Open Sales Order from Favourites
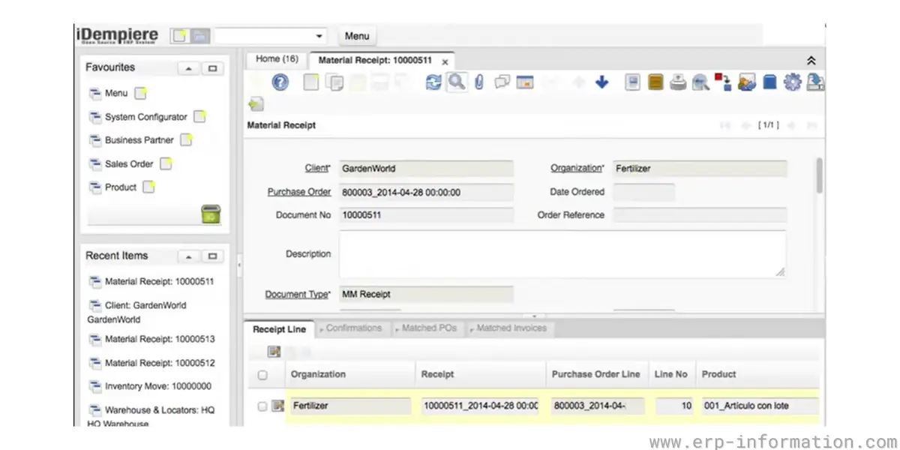This screenshot has height=450, width=900. click(129, 163)
